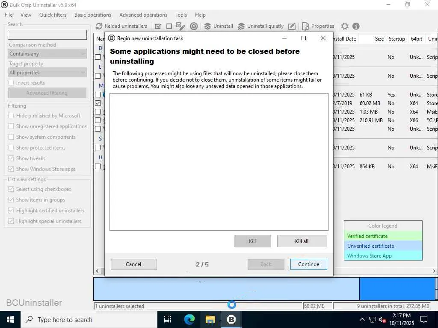Open Task View from the taskbar

168,319
